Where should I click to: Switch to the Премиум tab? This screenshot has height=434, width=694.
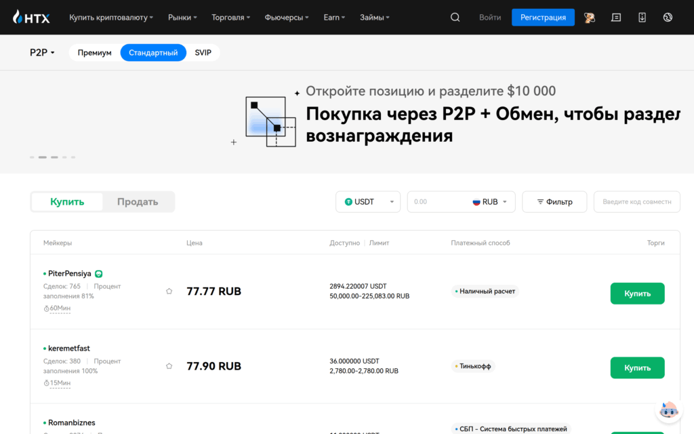tap(95, 53)
